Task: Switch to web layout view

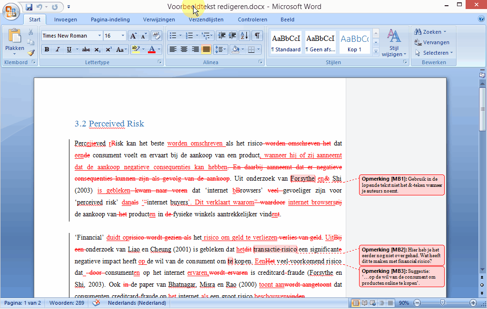Action: pyautogui.click(x=373, y=303)
